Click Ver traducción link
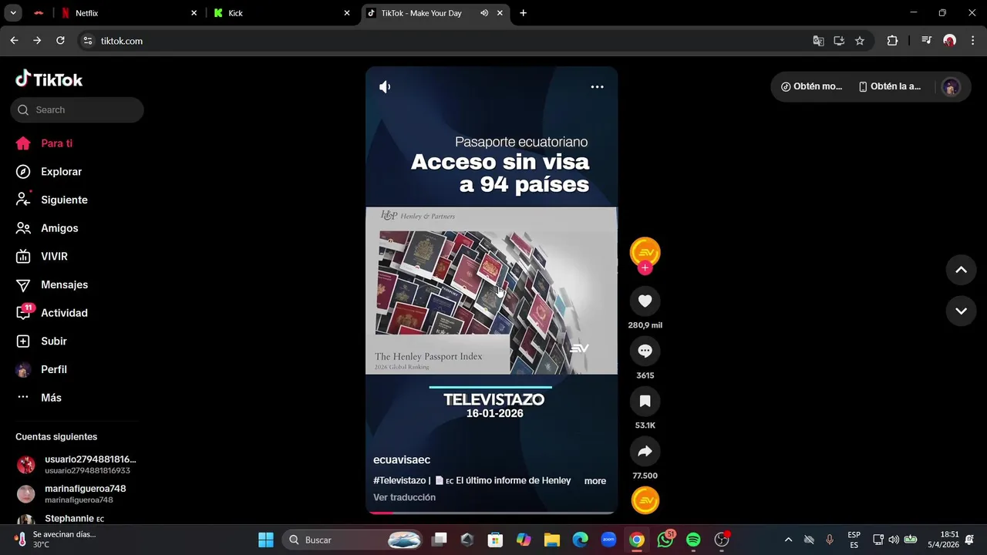Screen dimensions: 987x555 (404, 497)
